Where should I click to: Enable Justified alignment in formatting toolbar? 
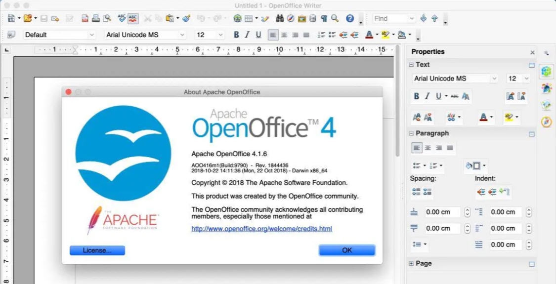pyautogui.click(x=306, y=35)
